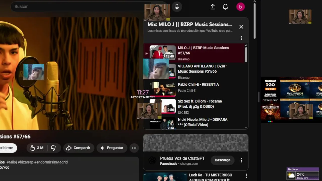The image size is (322, 181).
Task: Open the Mix playlist options menu
Action: click(x=241, y=38)
